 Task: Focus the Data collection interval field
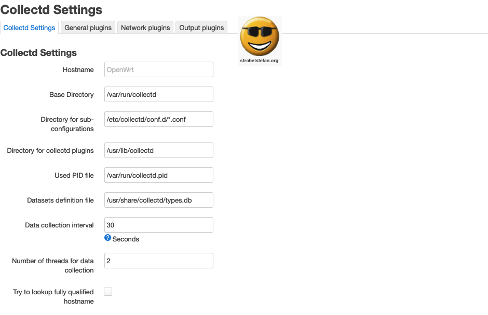158,225
